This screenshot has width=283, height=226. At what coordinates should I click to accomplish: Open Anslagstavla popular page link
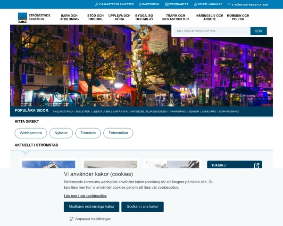click(63, 112)
